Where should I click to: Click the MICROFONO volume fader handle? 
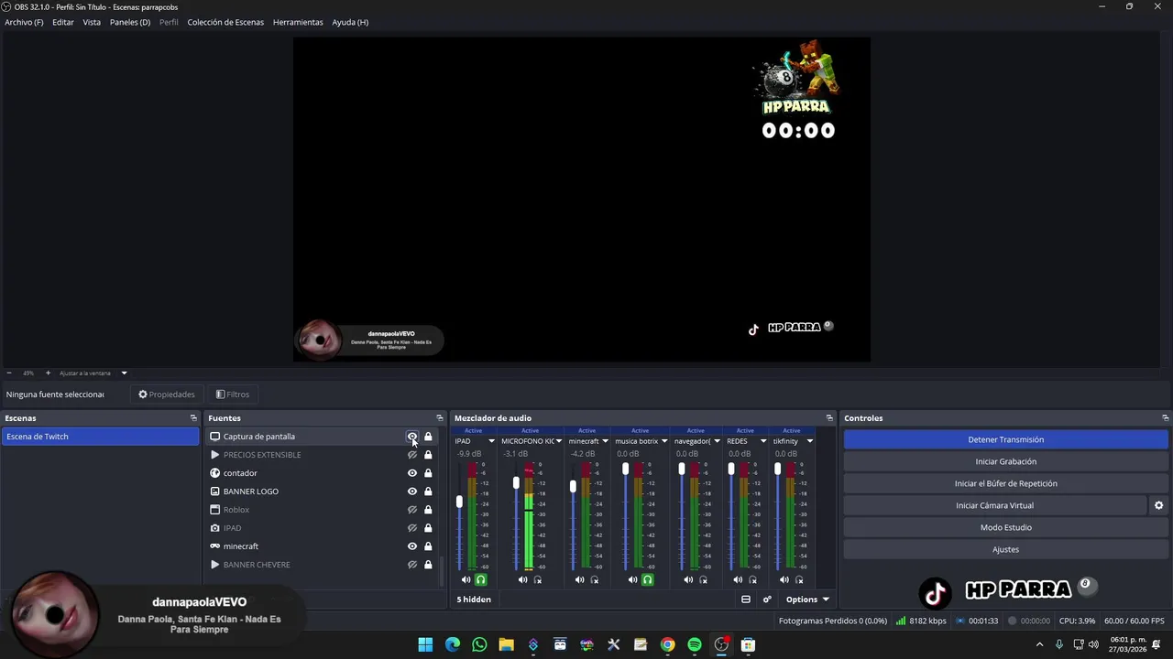pyautogui.click(x=516, y=482)
